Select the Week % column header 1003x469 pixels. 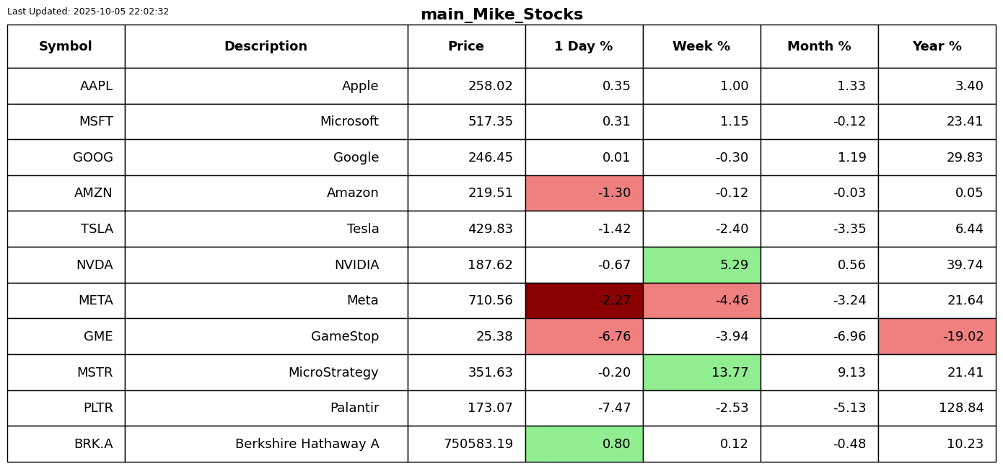click(701, 47)
